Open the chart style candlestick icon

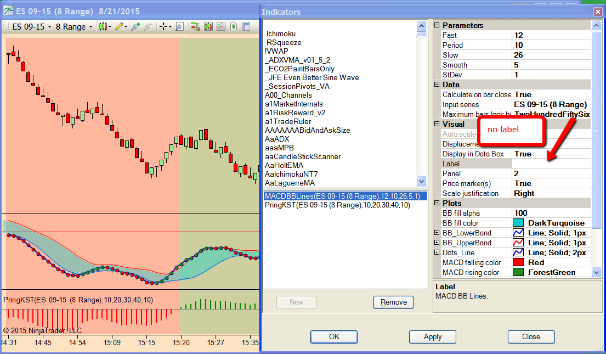pos(103,27)
